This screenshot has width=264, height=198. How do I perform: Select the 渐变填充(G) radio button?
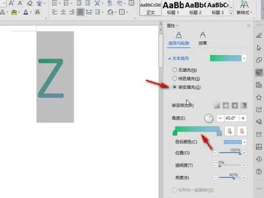click(174, 87)
